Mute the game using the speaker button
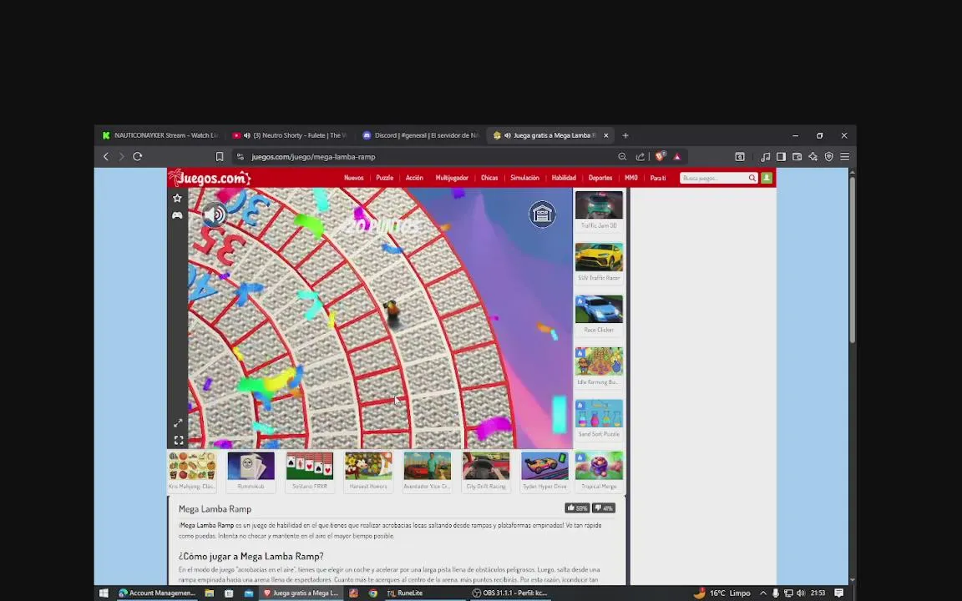The height and width of the screenshot is (601, 962). point(215,215)
